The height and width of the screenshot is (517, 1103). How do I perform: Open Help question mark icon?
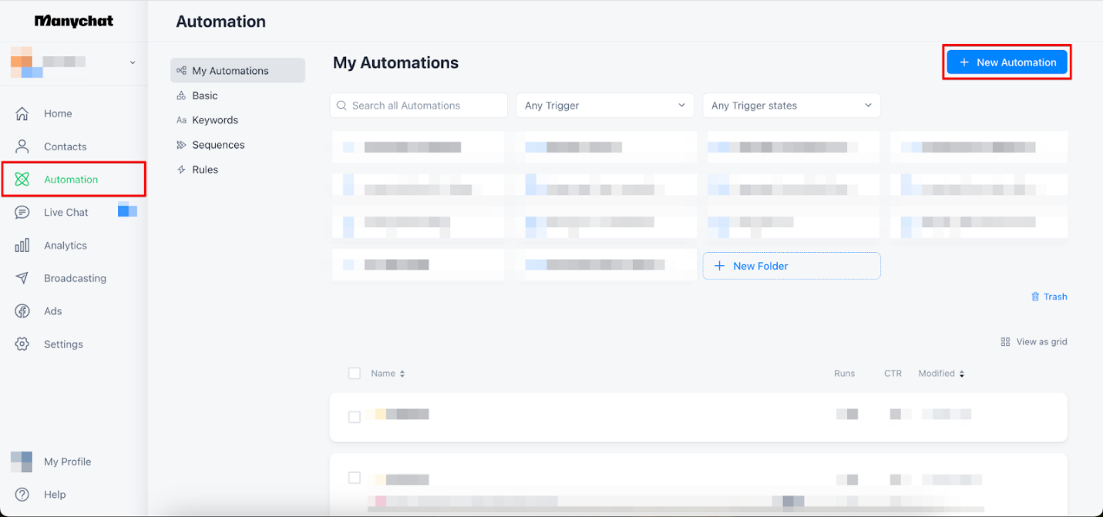pos(22,495)
